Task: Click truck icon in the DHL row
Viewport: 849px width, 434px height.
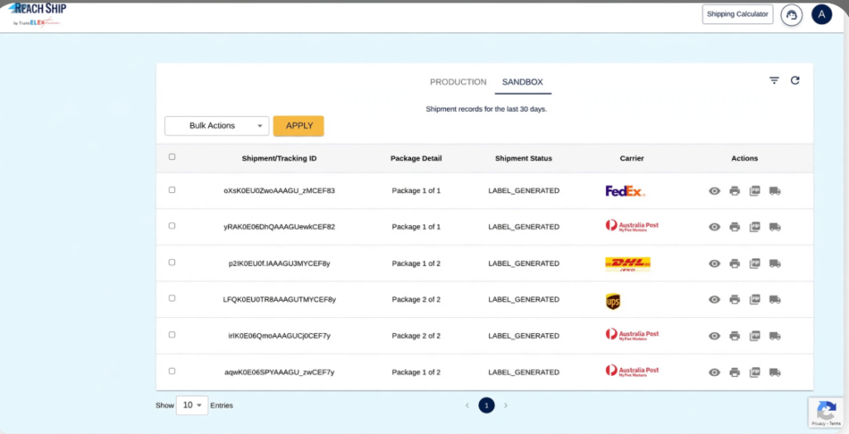Action: tap(775, 263)
